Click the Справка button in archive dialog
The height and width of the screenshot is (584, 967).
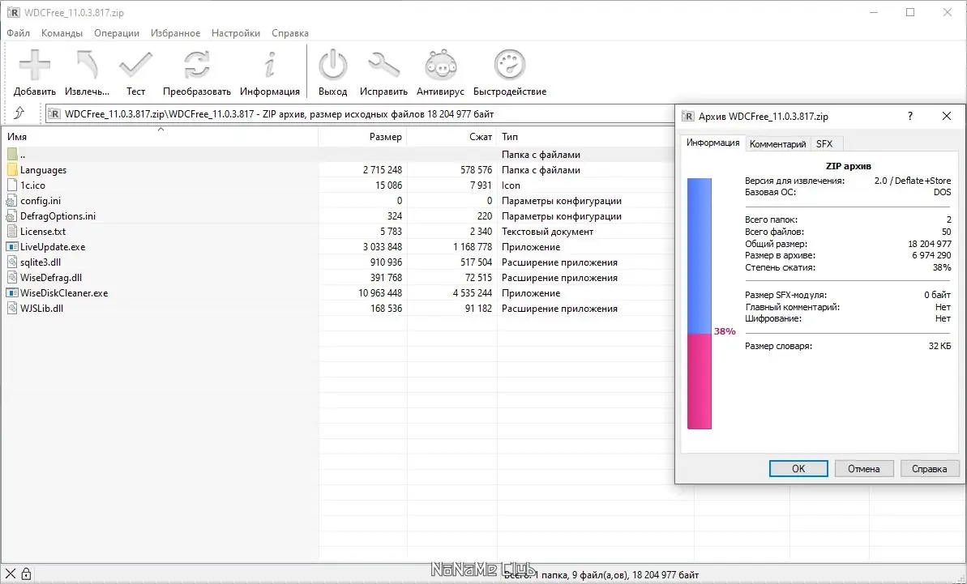930,468
